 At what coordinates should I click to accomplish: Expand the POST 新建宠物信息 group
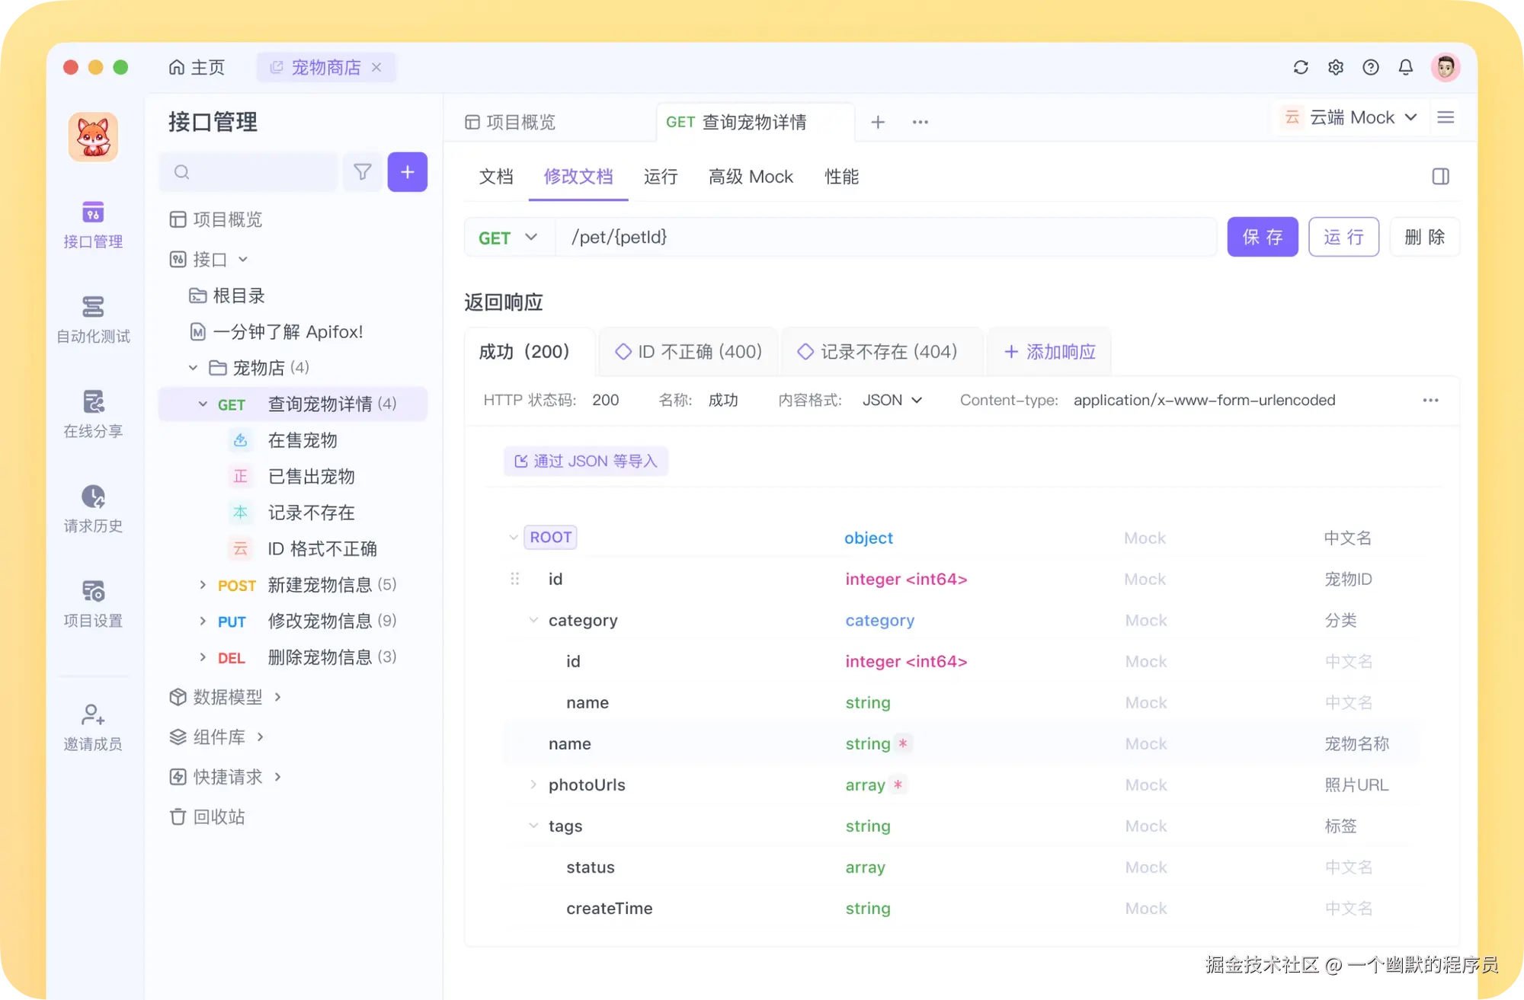(203, 585)
